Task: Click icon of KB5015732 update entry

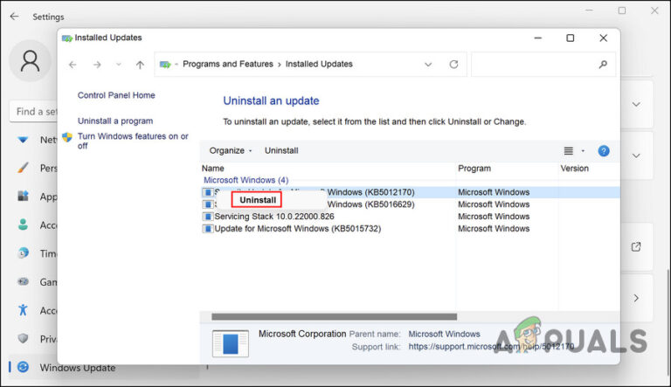Action: [208, 229]
